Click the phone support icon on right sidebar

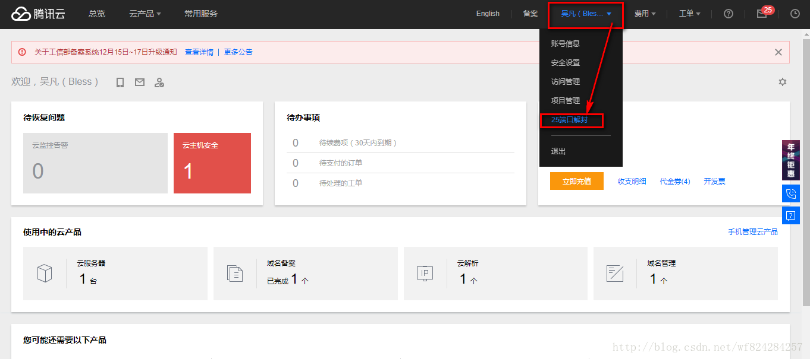click(x=791, y=193)
